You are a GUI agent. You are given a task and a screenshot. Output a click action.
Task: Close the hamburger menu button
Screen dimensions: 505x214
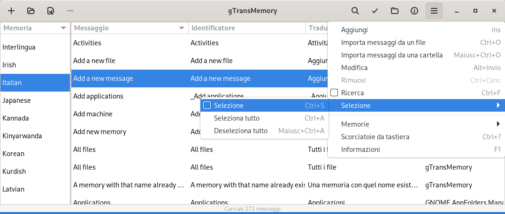434,11
